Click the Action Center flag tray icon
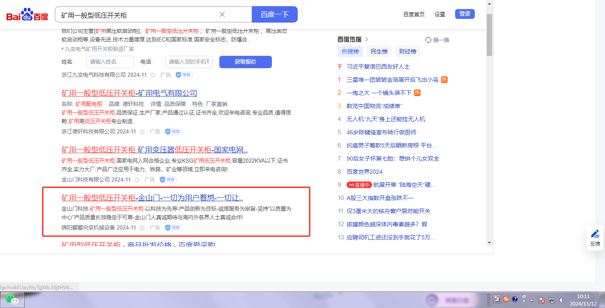Image resolution: width=605 pixels, height=308 pixels. pos(542,300)
